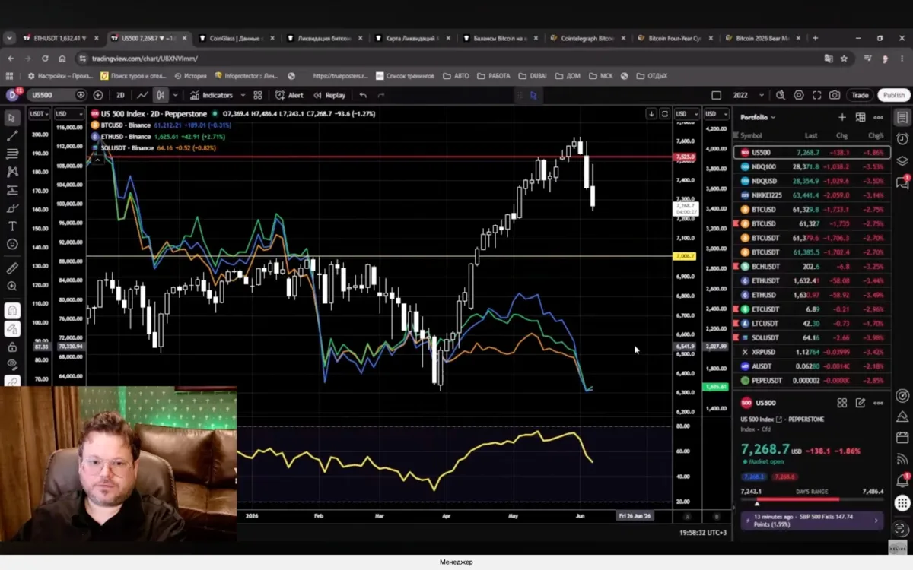Open the layout setup square icon
Screen dimensions: 913x570
coord(716,95)
